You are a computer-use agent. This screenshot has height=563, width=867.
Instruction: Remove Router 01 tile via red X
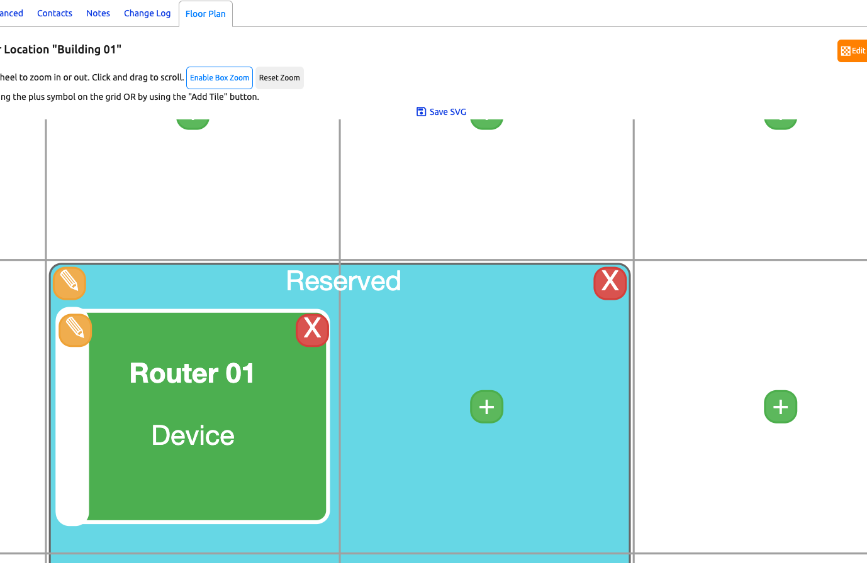pyautogui.click(x=312, y=330)
